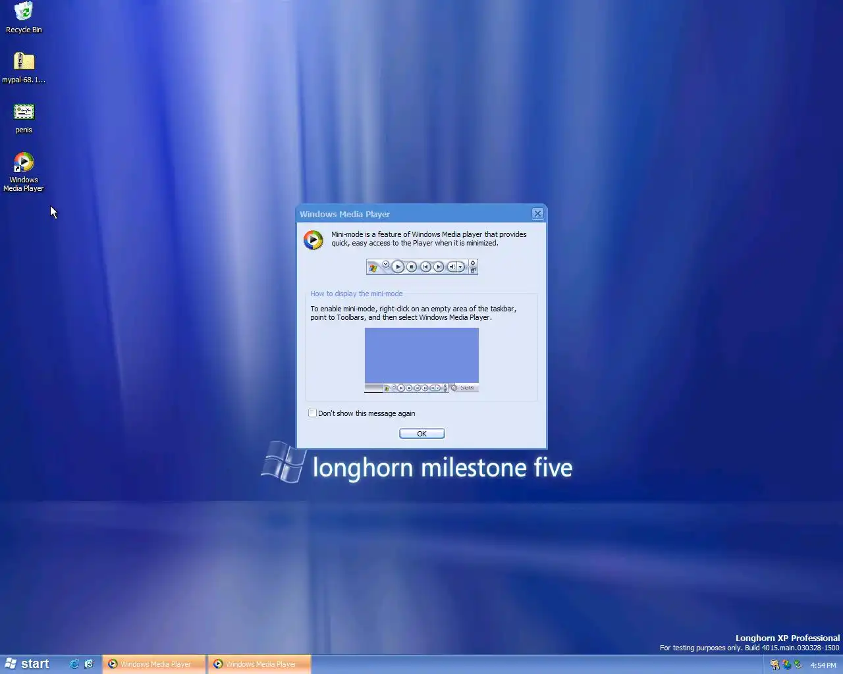This screenshot has width=843, height=674.
Task: Open the start menu
Action: point(27,664)
